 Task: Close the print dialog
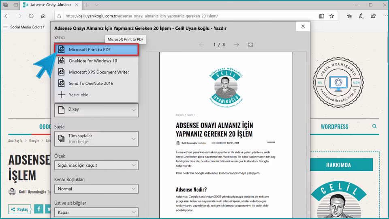point(303,26)
